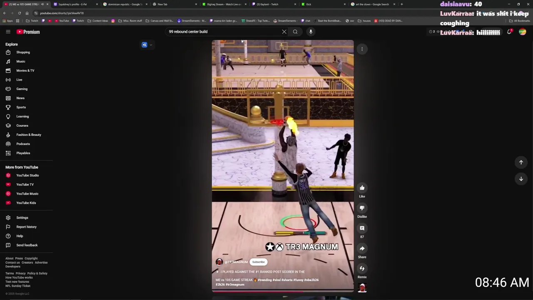Open notifications bell
The width and height of the screenshot is (533, 300).
pyautogui.click(x=509, y=32)
